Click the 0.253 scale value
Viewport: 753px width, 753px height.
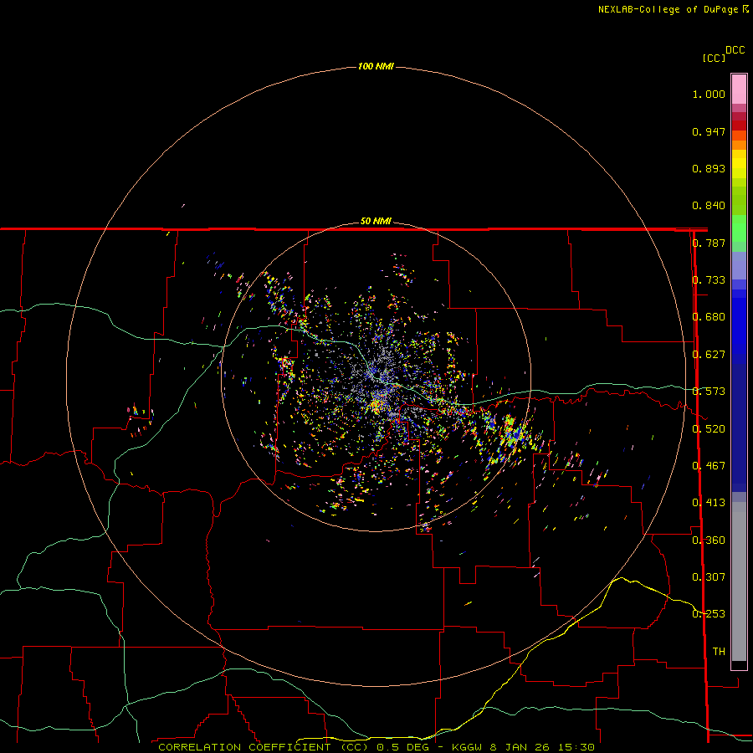tap(709, 614)
